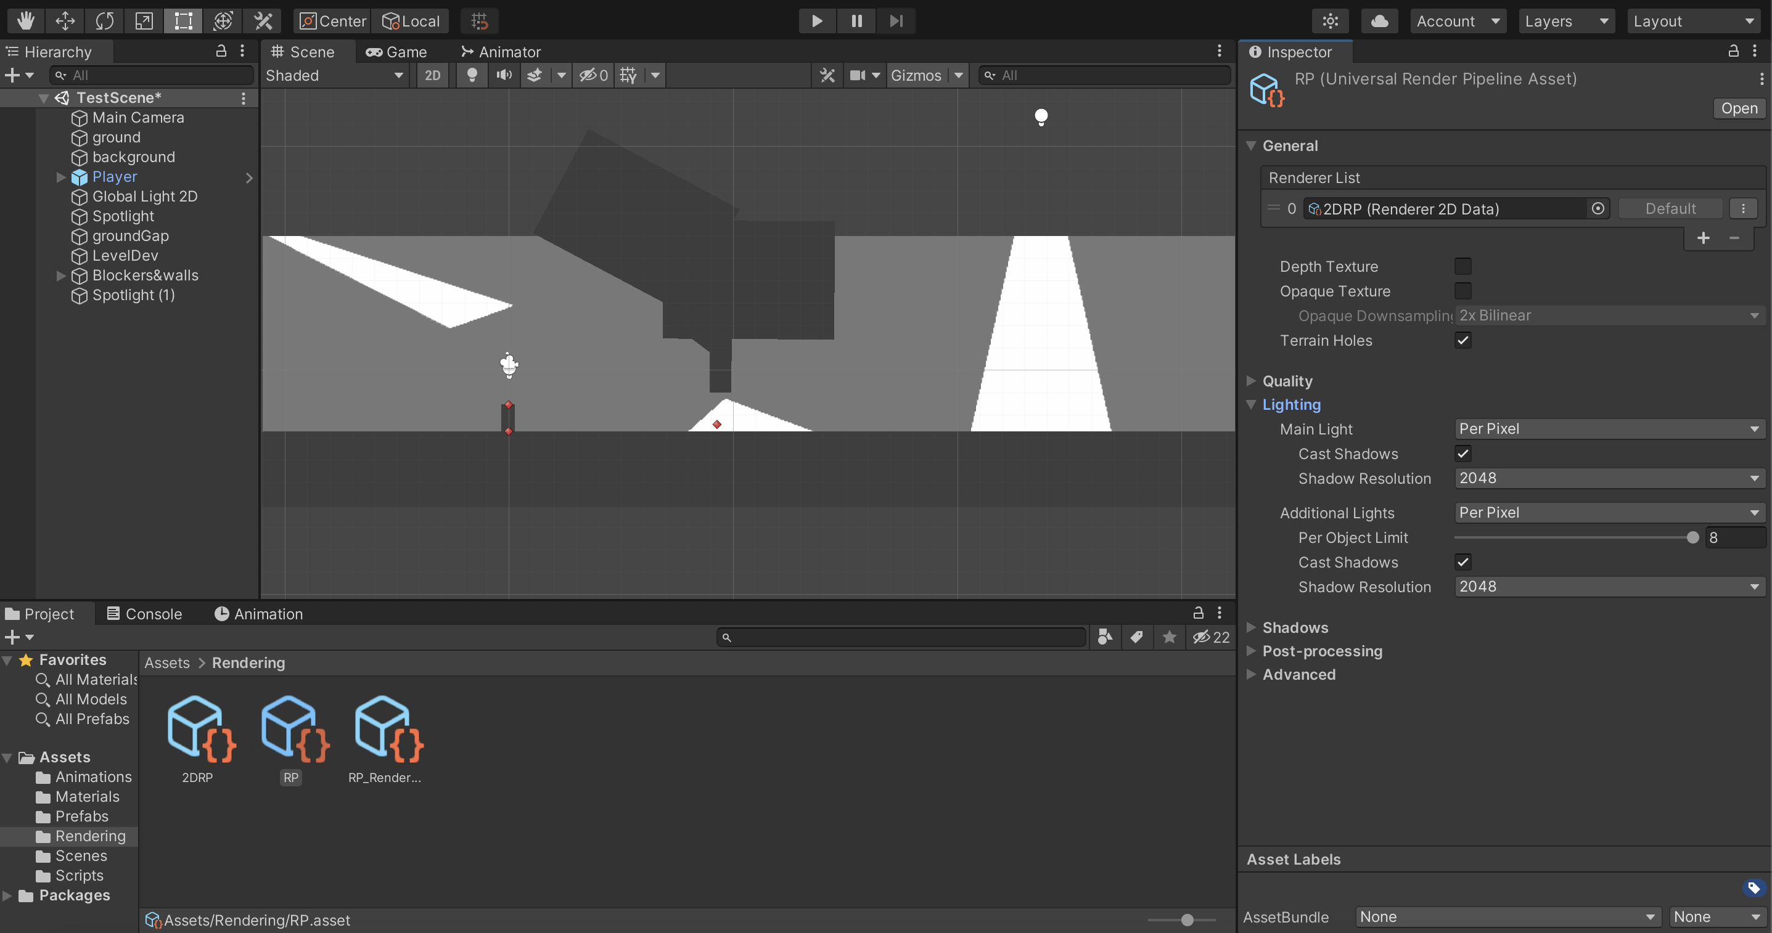Select the Hand tool in the toolbar

click(x=25, y=20)
